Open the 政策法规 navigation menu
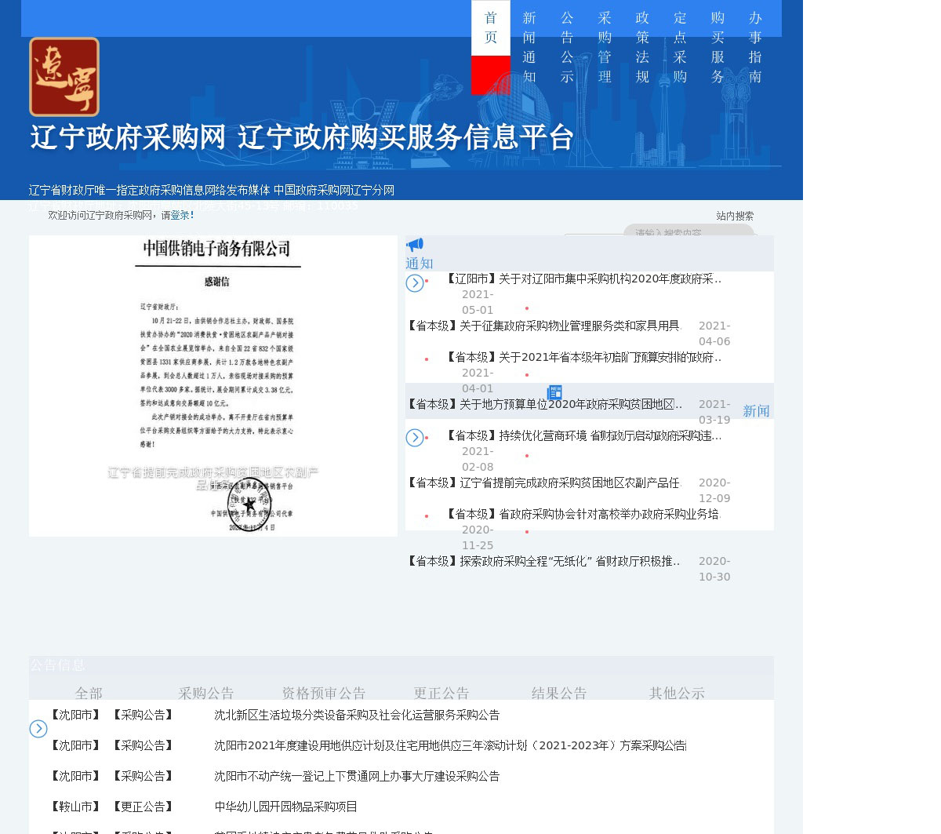 [642, 47]
